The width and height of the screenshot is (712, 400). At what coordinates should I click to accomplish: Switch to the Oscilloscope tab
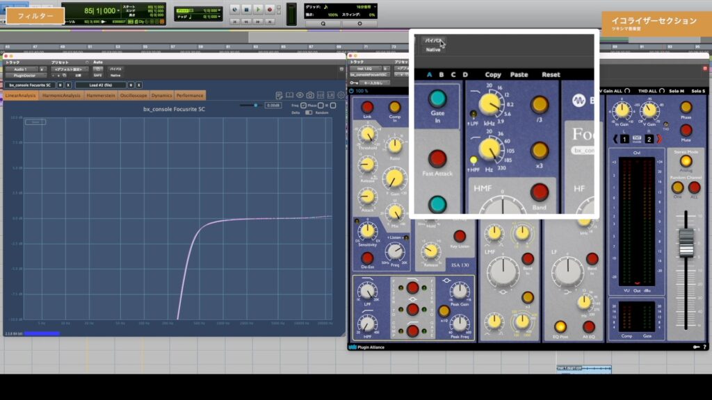pos(133,95)
